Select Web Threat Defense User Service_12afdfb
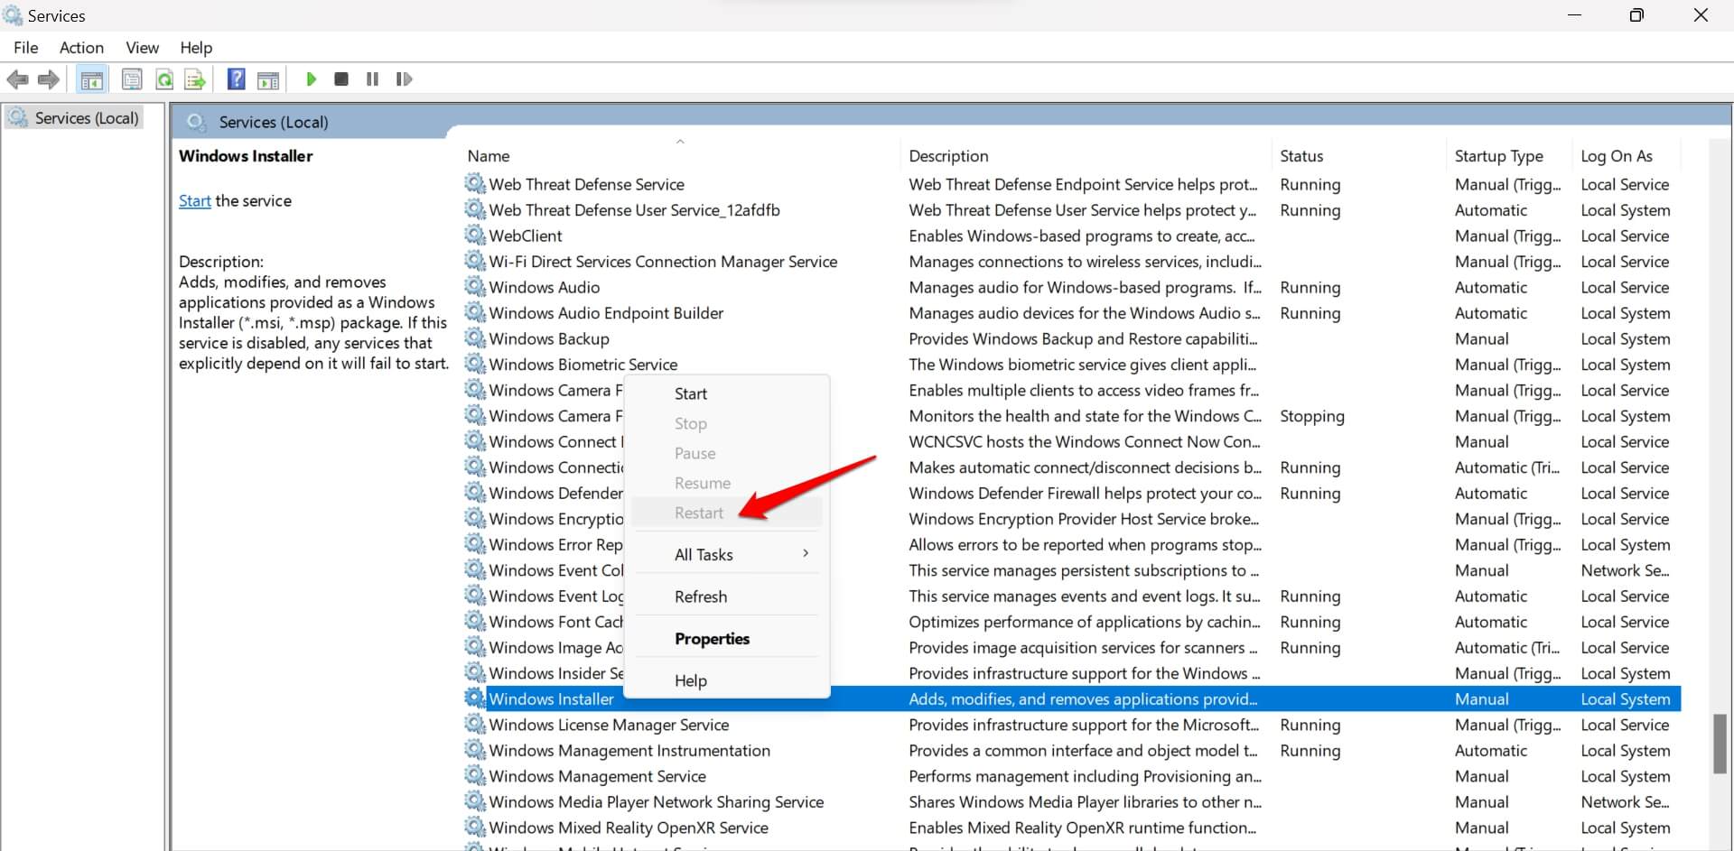The height and width of the screenshot is (851, 1734). (634, 210)
